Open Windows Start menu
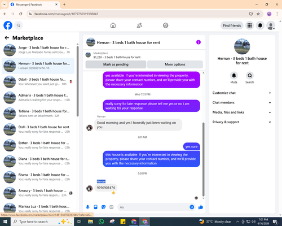282x226 pixels. coord(5,221)
